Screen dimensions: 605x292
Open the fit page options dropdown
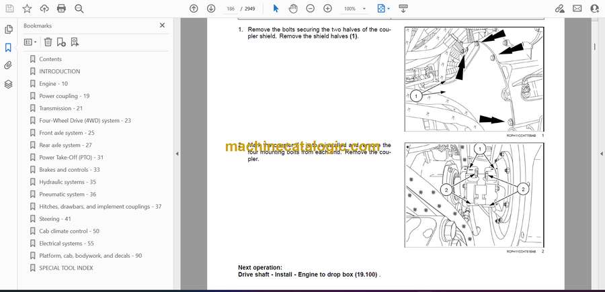coord(384,9)
